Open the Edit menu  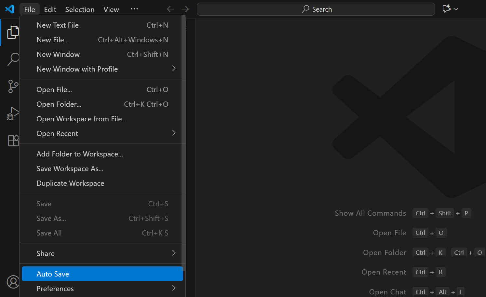(50, 9)
